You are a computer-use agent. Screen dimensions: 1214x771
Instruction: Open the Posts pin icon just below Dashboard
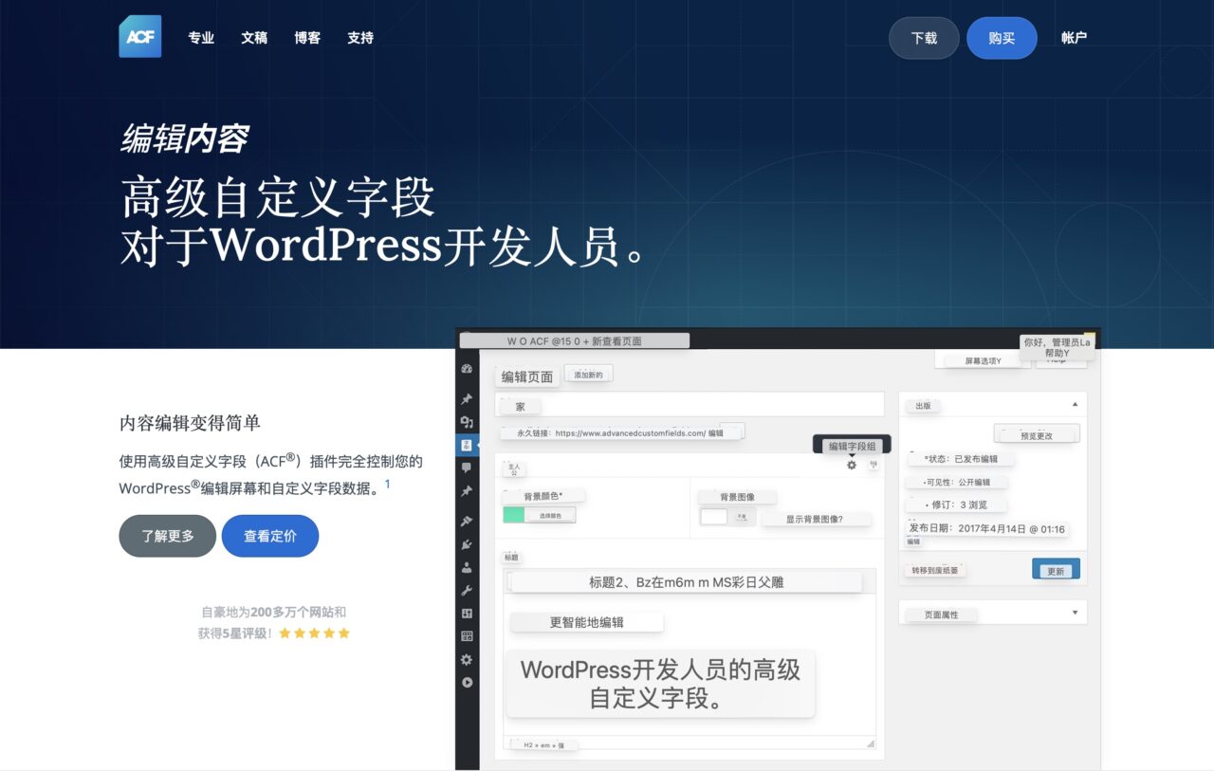(x=467, y=399)
